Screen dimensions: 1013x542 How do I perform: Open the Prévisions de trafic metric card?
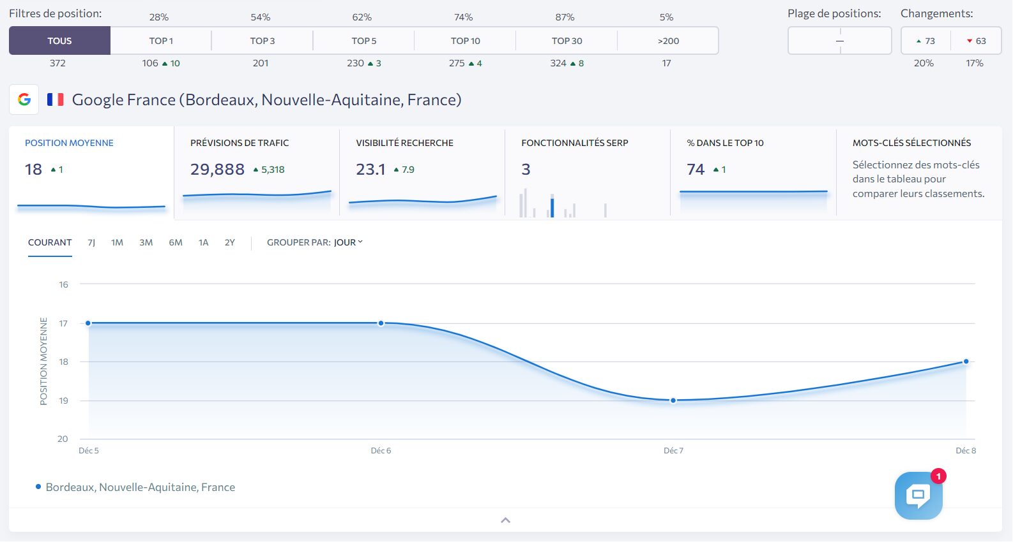click(257, 173)
